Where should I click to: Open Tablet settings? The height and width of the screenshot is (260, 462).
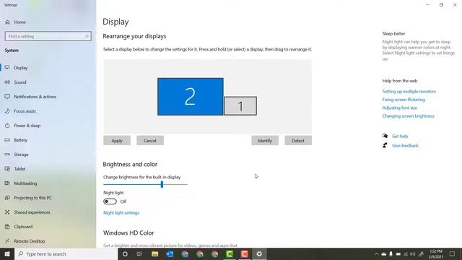pos(19,169)
